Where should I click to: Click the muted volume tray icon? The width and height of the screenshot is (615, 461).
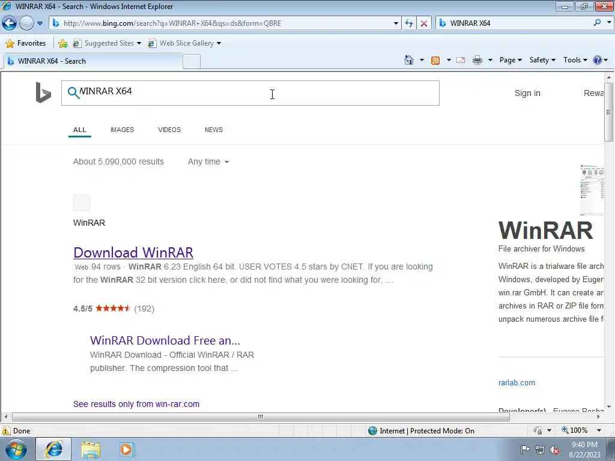click(x=554, y=450)
